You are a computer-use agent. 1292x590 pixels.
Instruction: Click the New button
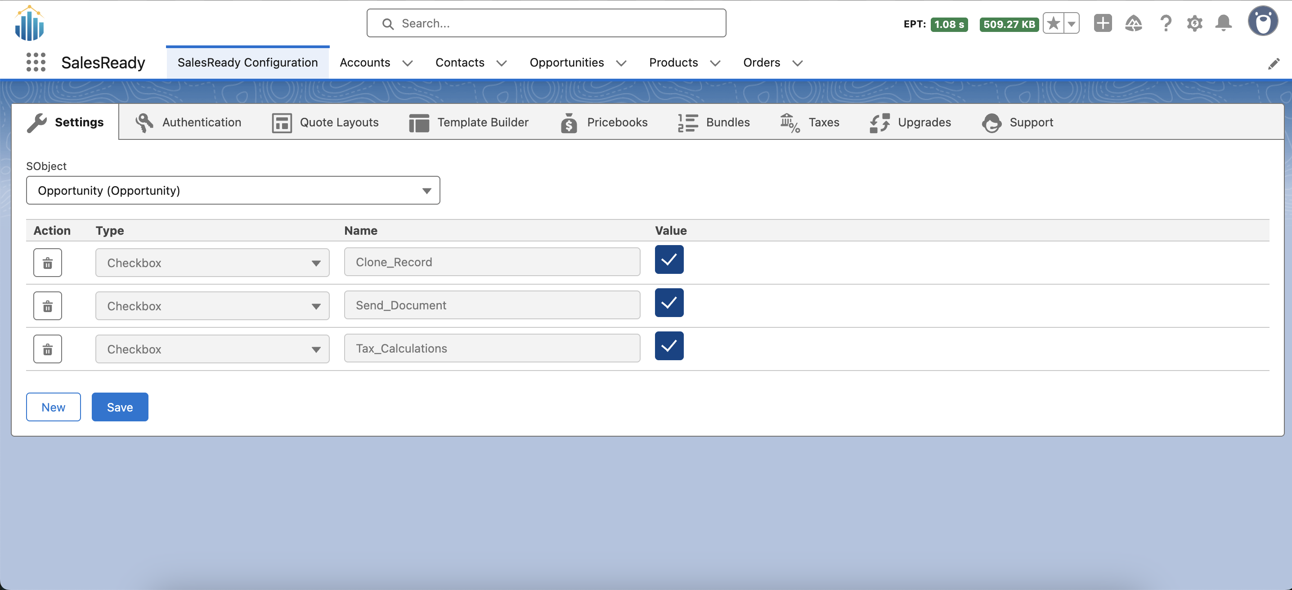(53, 407)
